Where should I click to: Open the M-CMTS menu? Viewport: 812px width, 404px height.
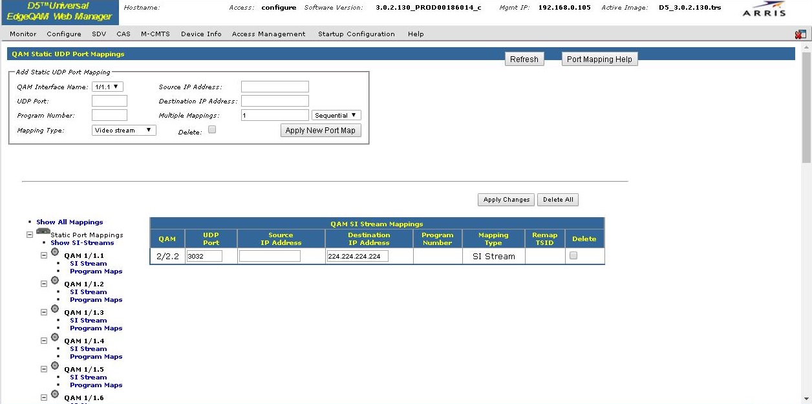coord(155,34)
